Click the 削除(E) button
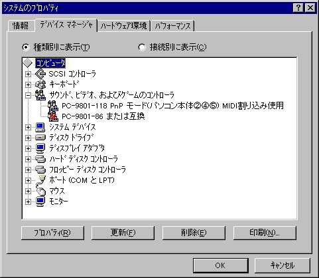This screenshot has height=278, width=319. point(194,233)
